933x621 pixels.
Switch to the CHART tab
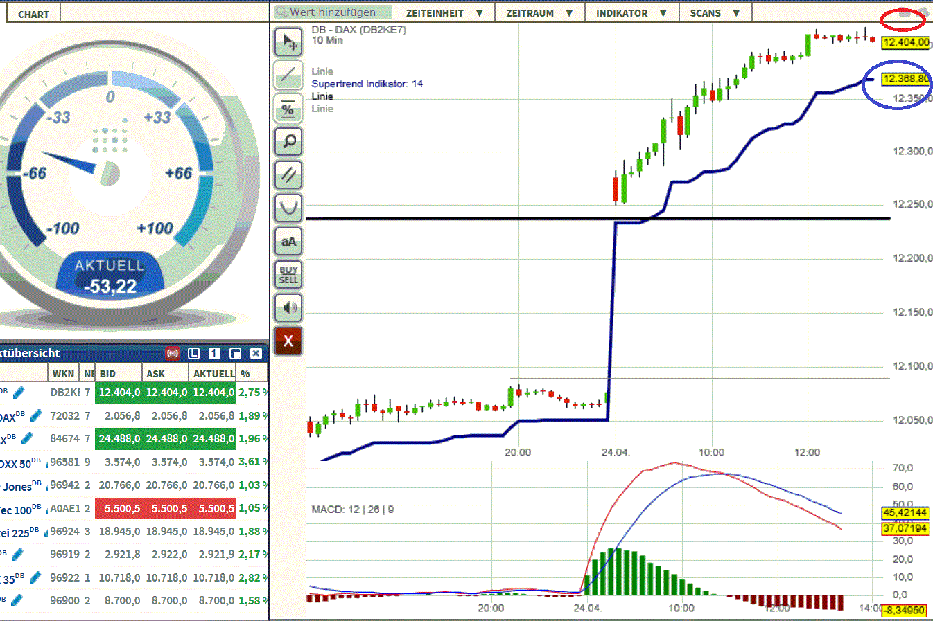coord(33,12)
